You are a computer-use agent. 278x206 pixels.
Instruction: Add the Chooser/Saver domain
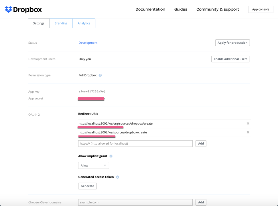coord(201,202)
